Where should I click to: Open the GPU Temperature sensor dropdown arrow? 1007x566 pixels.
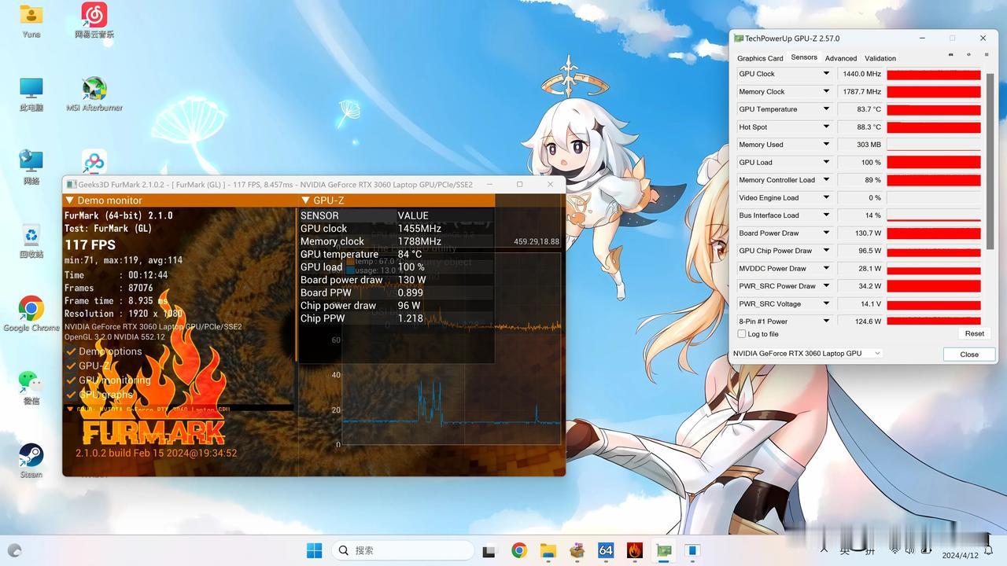(x=826, y=109)
